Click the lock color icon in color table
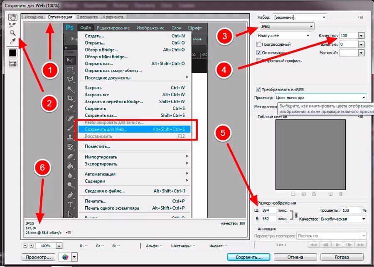This screenshot has width=374, height=267. pos(314,194)
